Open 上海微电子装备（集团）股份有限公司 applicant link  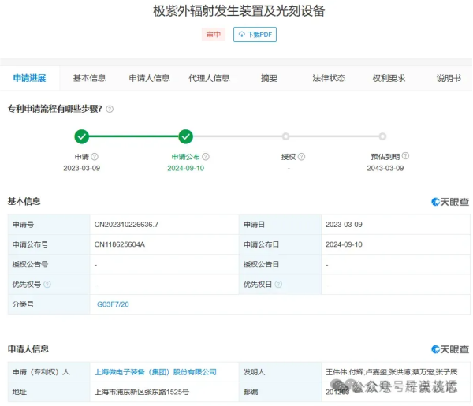pos(155,372)
